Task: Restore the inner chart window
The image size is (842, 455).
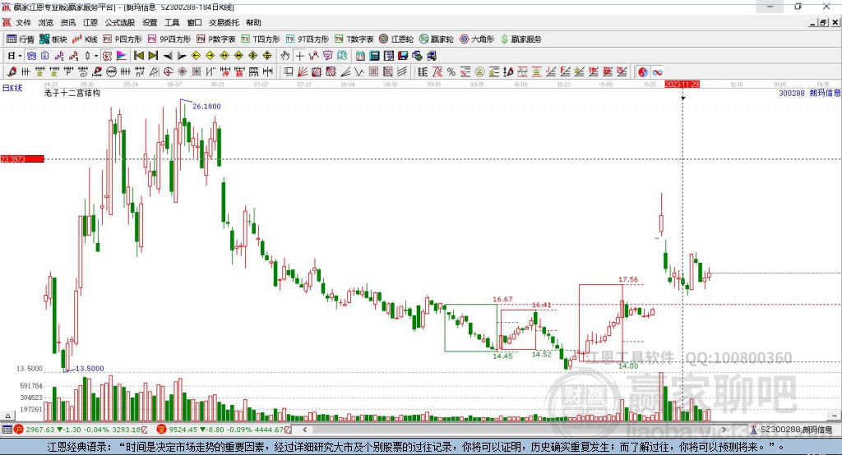Action: [824, 22]
